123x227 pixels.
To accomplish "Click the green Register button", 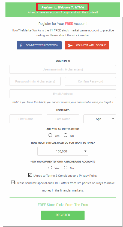I will click(63, 215).
